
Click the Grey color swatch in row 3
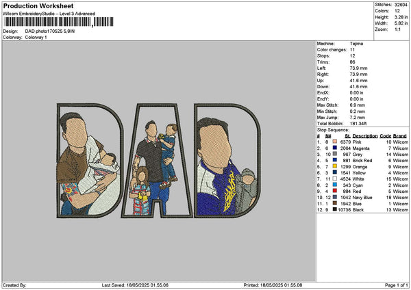pos(335,154)
